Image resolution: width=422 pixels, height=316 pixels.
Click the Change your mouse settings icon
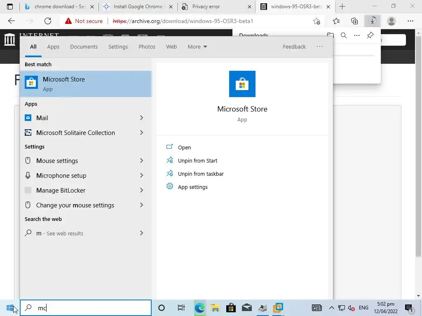point(28,205)
